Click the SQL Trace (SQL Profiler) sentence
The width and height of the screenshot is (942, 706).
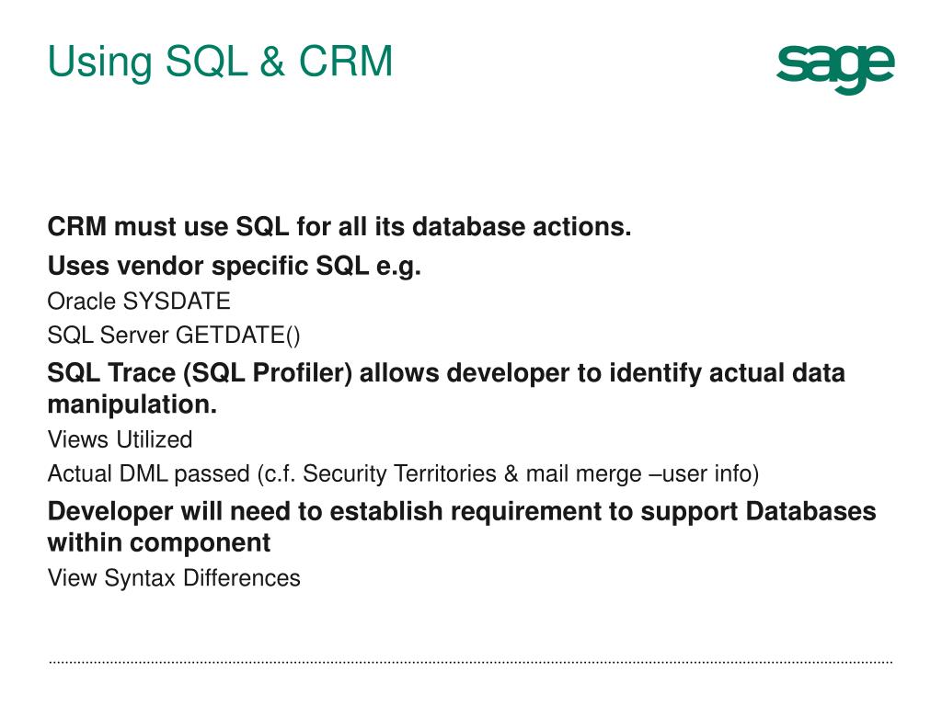coord(446,389)
